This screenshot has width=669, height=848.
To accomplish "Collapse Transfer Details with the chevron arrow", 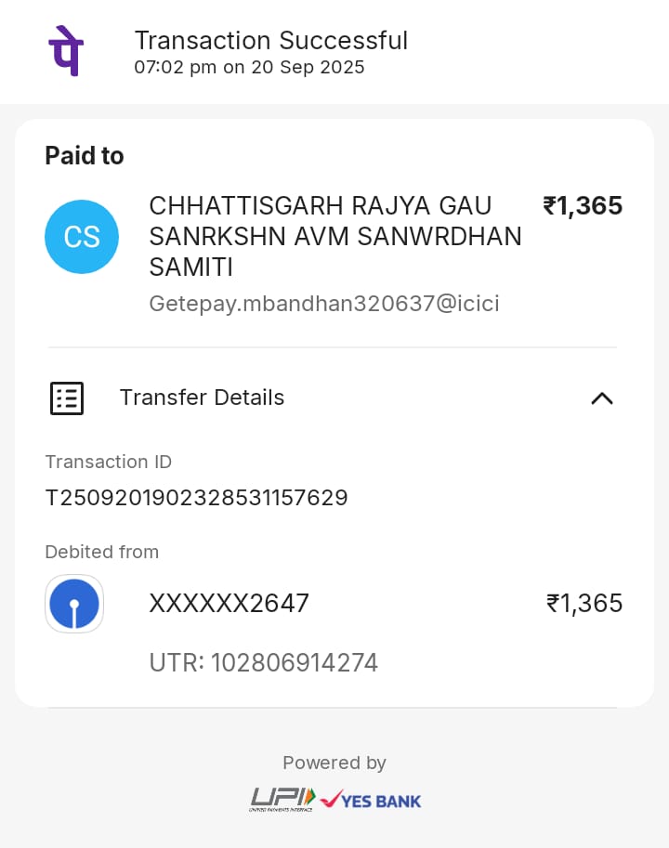I will click(x=601, y=398).
